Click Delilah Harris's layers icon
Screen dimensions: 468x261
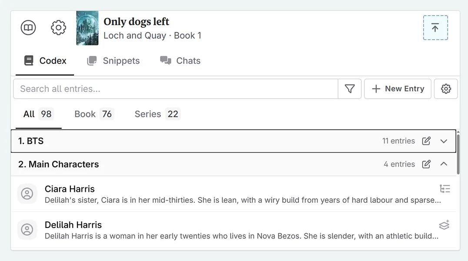[x=444, y=225]
